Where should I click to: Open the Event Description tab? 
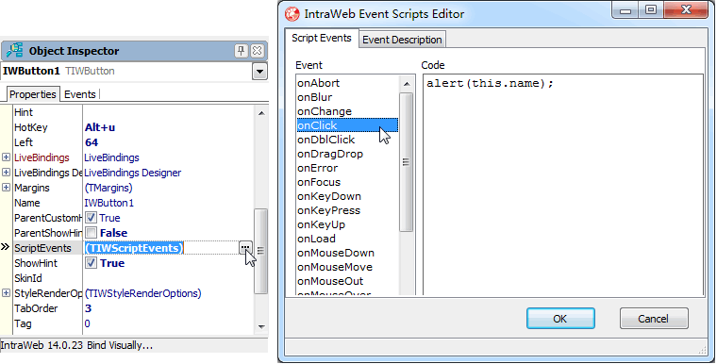[x=402, y=40]
